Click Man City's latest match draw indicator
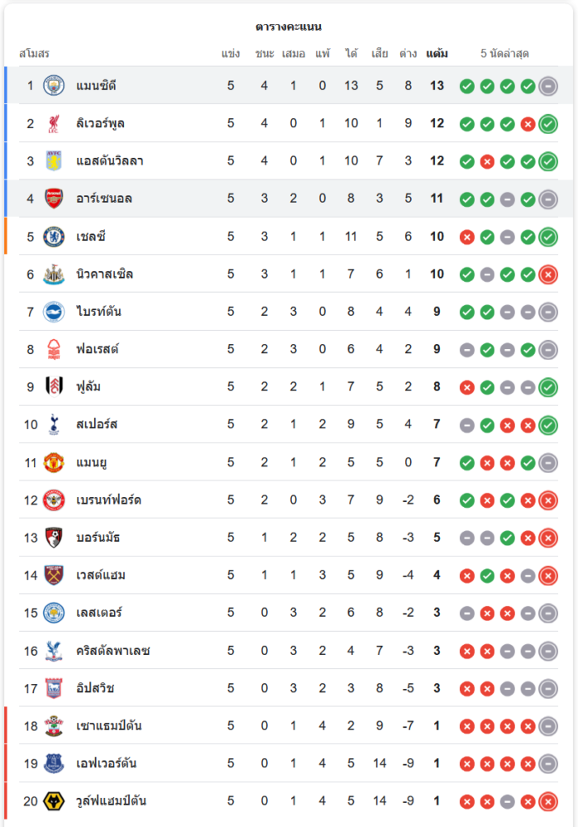The height and width of the screenshot is (827, 578). click(547, 86)
